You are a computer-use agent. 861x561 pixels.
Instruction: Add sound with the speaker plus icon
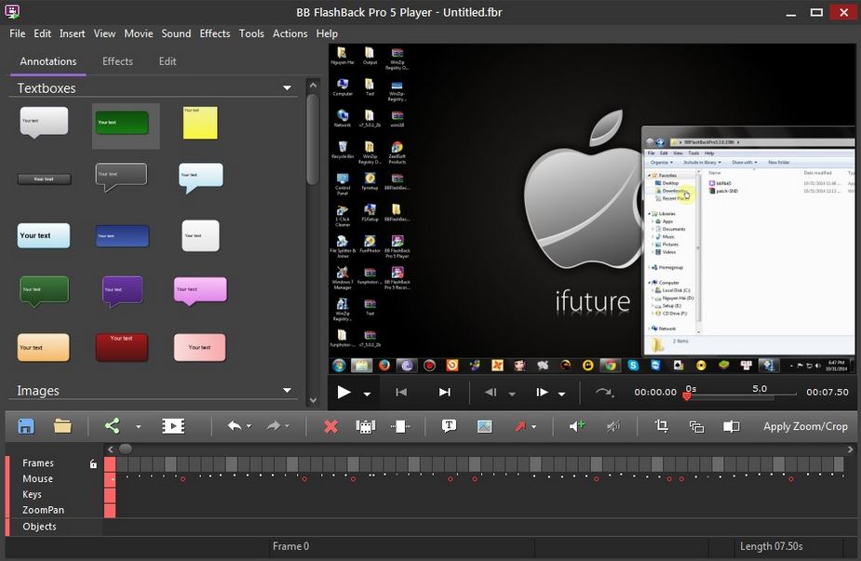point(576,426)
